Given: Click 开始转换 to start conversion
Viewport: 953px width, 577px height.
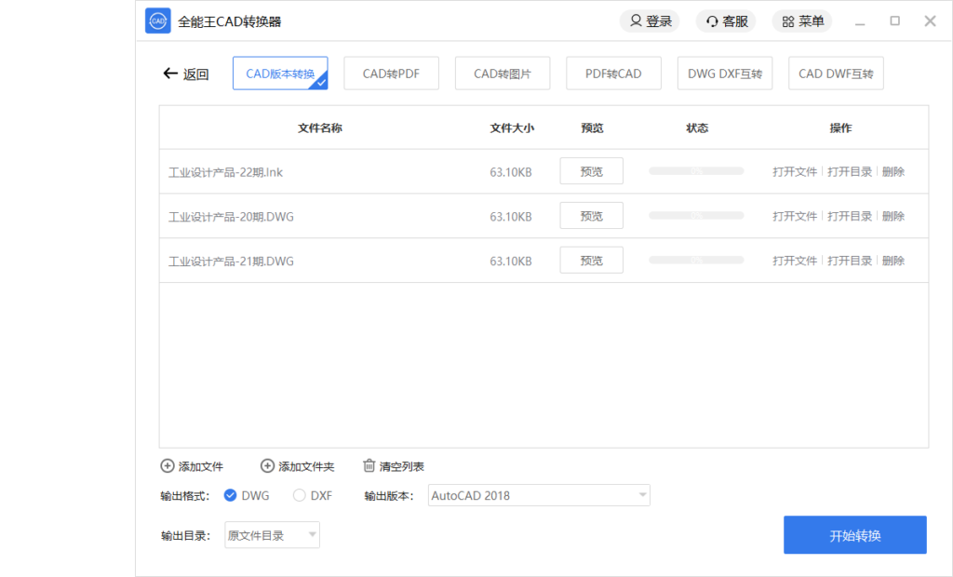Looking at the screenshot, I should point(854,534).
